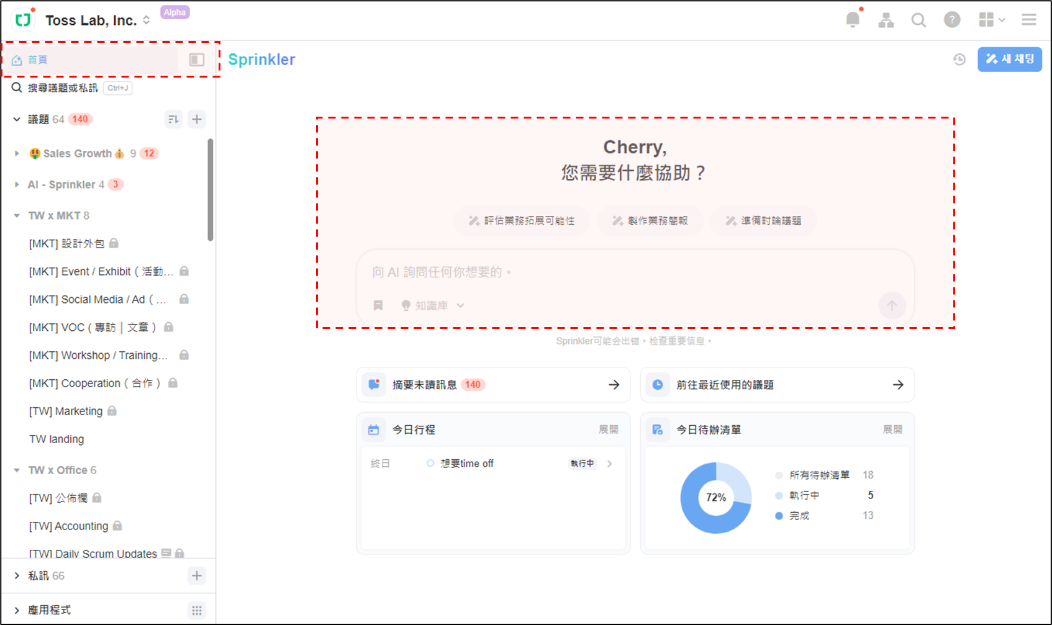Open 摘要未讀訊息 card
1052x625 pixels.
pos(494,385)
